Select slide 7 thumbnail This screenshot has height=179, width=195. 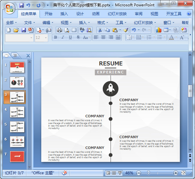point(17,157)
